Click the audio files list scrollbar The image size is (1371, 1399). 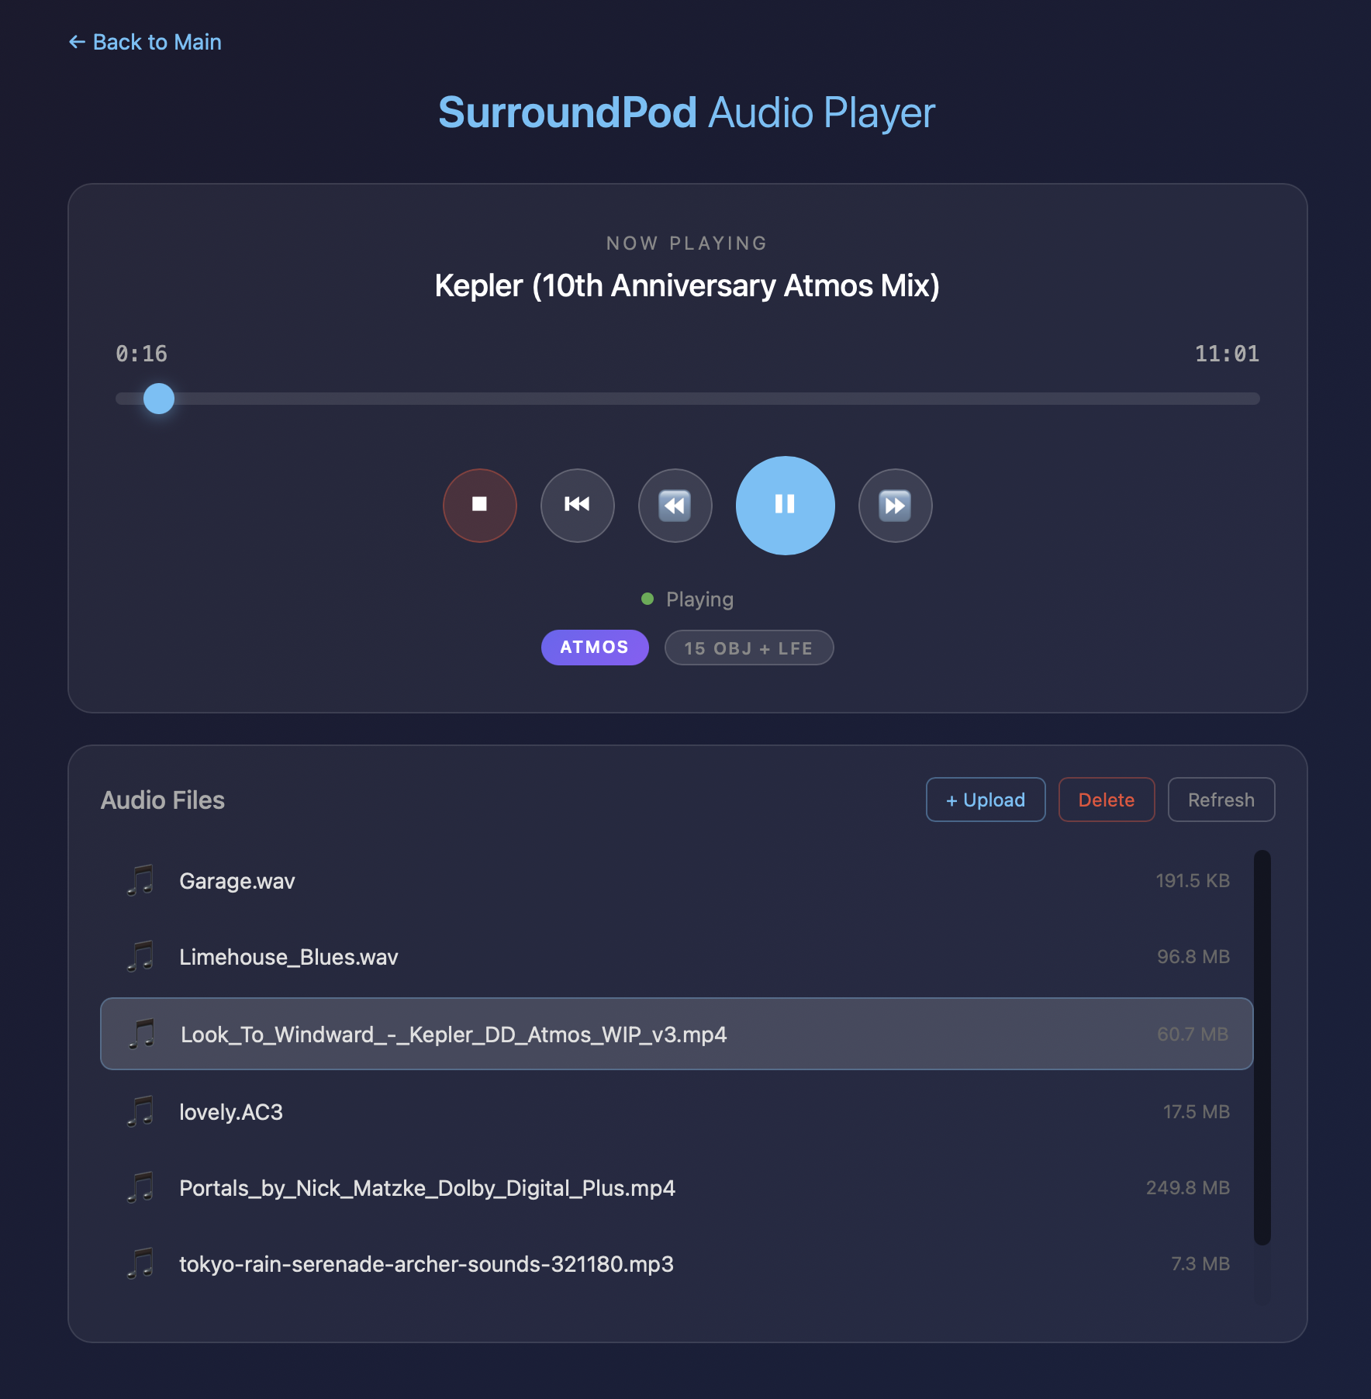pyautogui.click(x=1262, y=1048)
